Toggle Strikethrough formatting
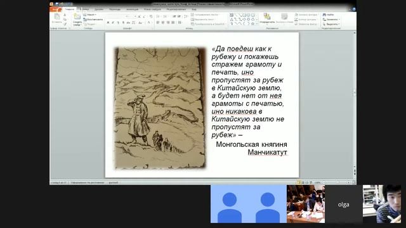The height and width of the screenshot is (228, 406). pos(128,23)
